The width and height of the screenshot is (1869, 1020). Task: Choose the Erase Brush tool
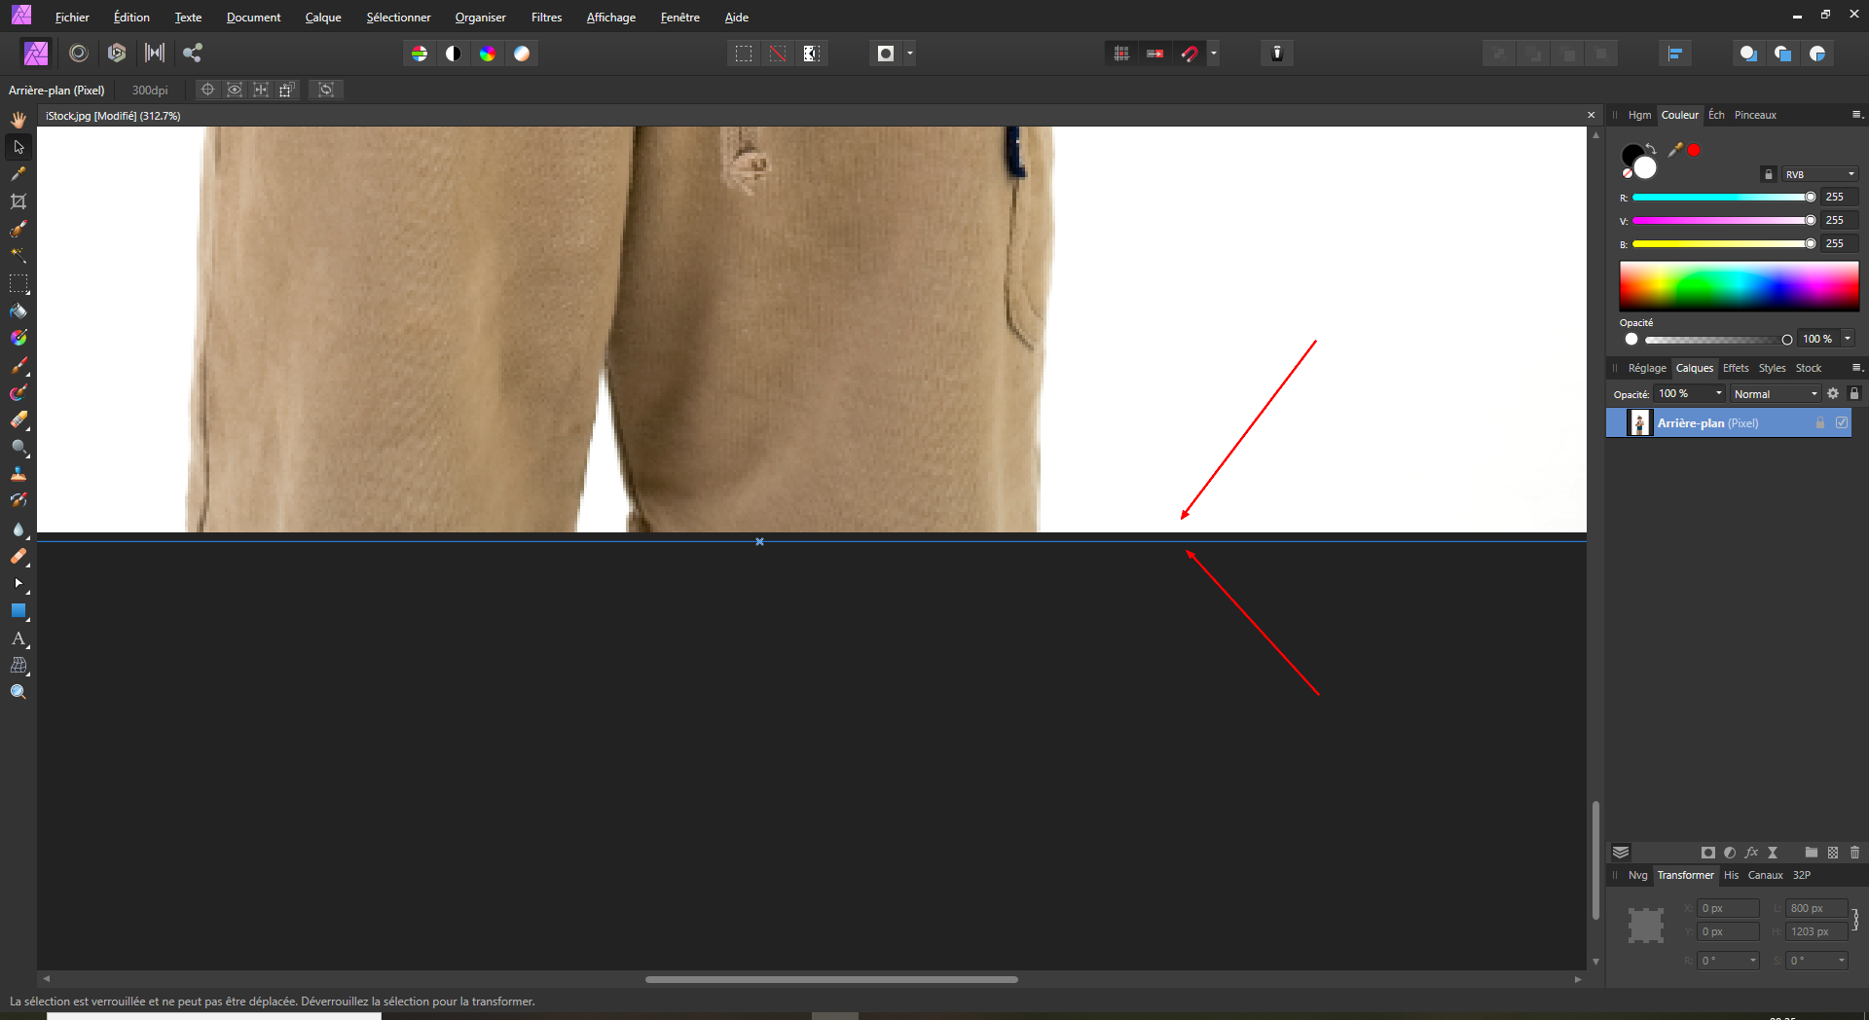[18, 420]
